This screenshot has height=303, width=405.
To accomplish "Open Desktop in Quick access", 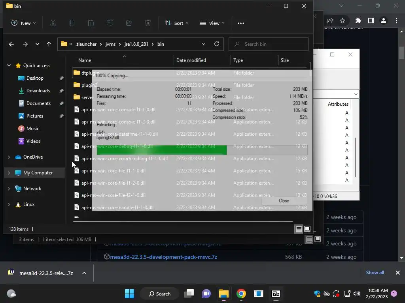I will click(35, 78).
